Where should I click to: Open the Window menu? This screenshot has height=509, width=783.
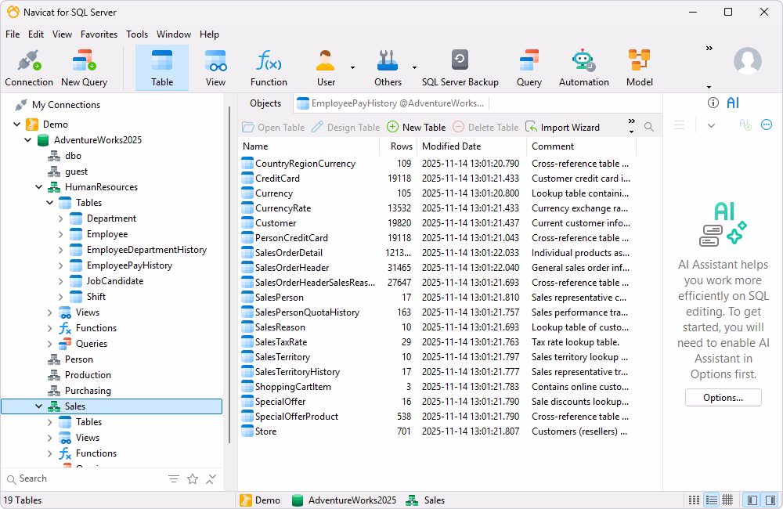click(x=174, y=34)
